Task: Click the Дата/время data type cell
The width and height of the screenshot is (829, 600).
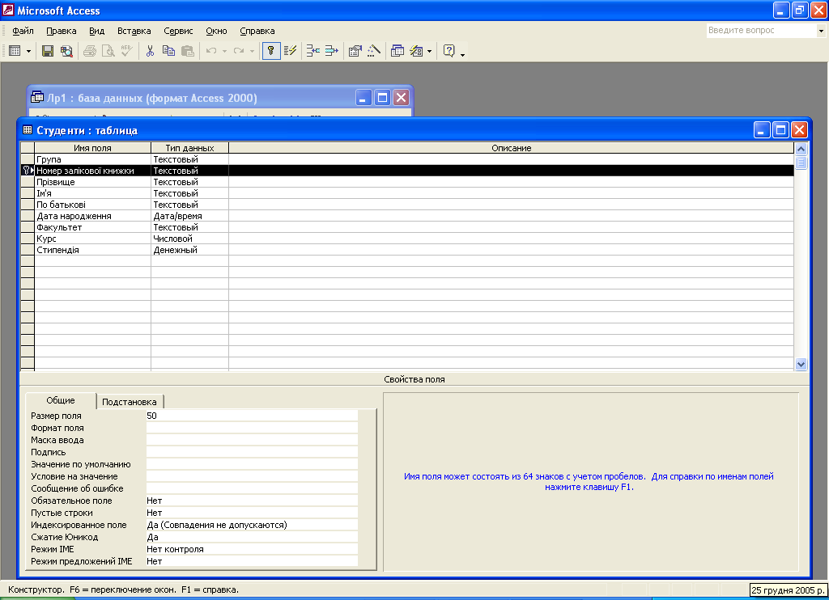Action: coord(189,216)
